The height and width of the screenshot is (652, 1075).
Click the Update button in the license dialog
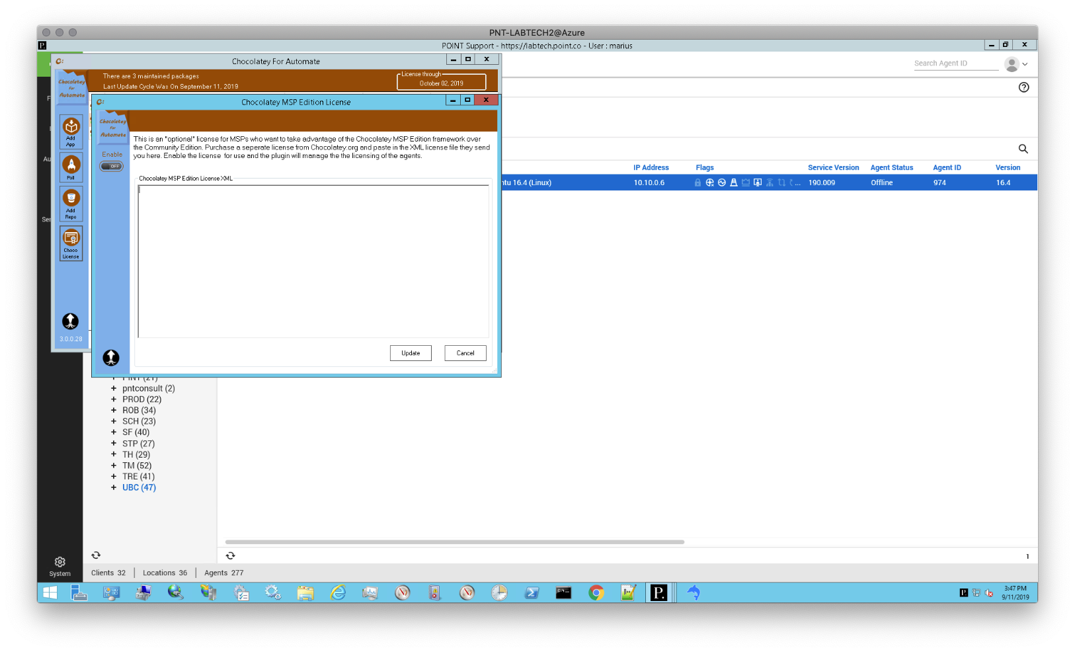pyautogui.click(x=411, y=353)
